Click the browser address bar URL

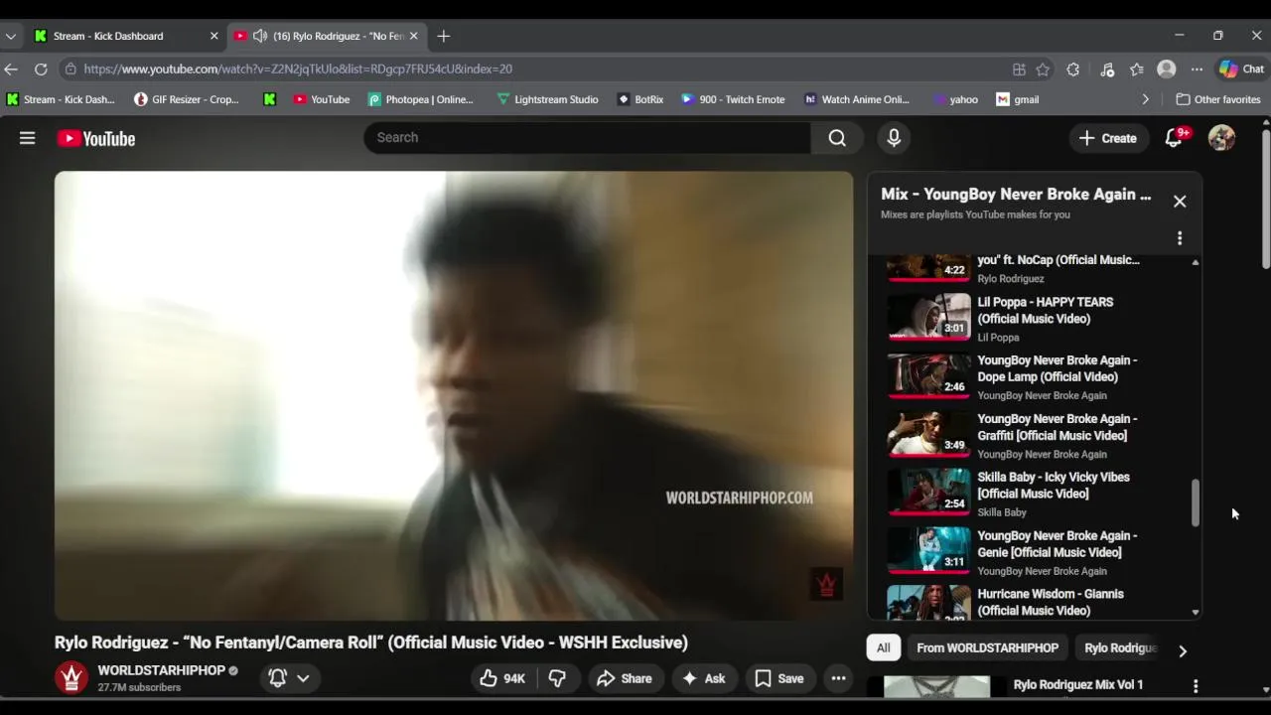click(298, 69)
